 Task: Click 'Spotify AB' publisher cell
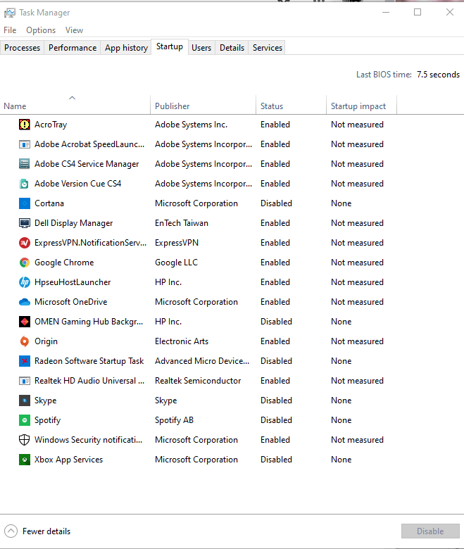click(x=174, y=420)
